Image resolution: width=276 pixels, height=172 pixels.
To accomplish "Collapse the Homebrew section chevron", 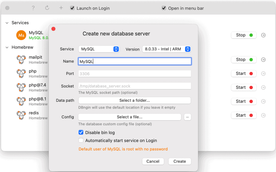I will (7, 47).
